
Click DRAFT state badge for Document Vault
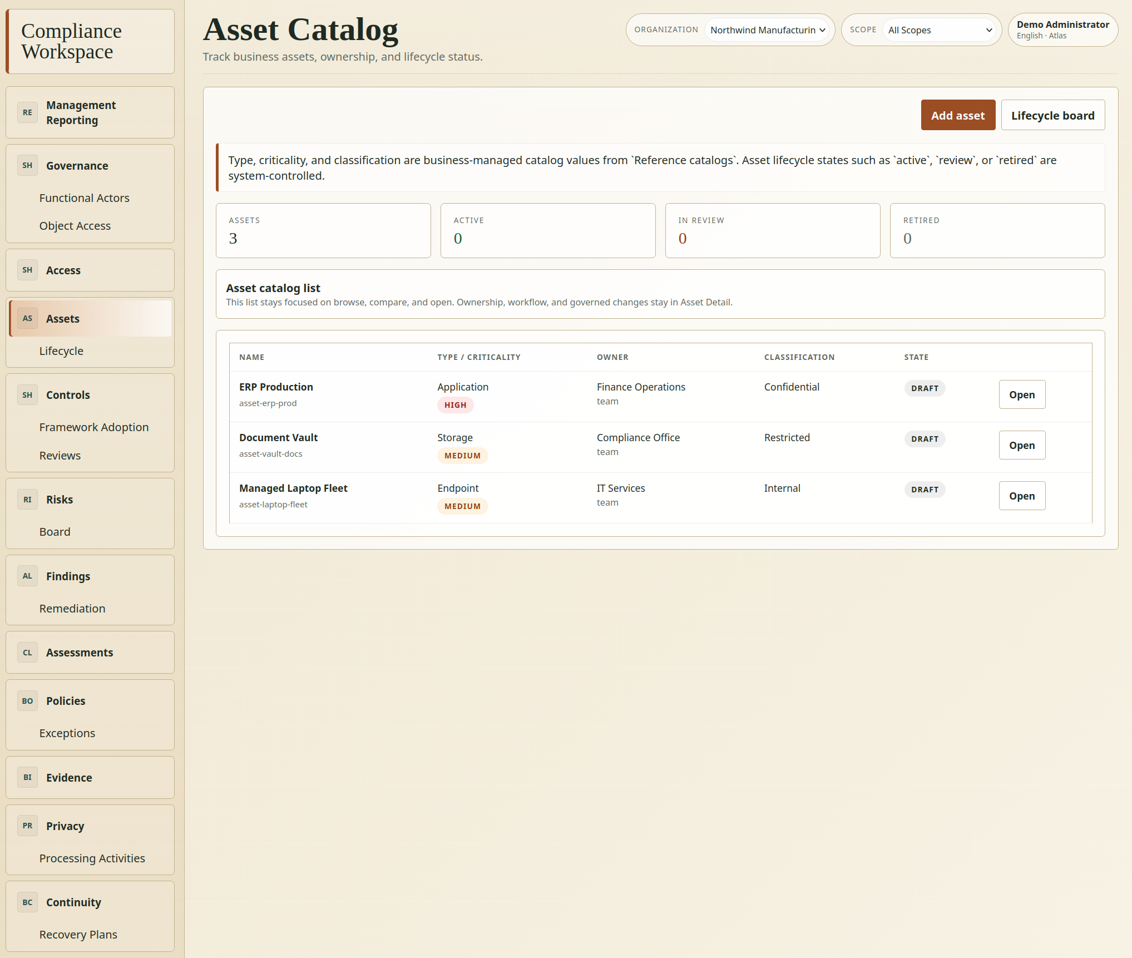(925, 439)
